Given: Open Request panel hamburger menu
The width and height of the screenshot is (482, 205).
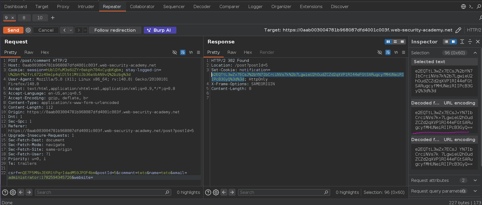Looking at the screenshot, I should point(198,52).
